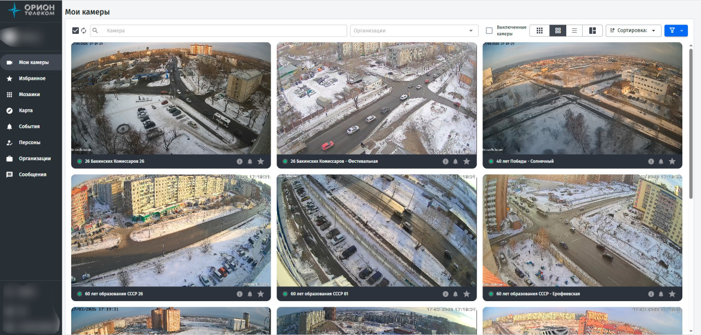Open the blue filter dropdown button

[676, 31]
